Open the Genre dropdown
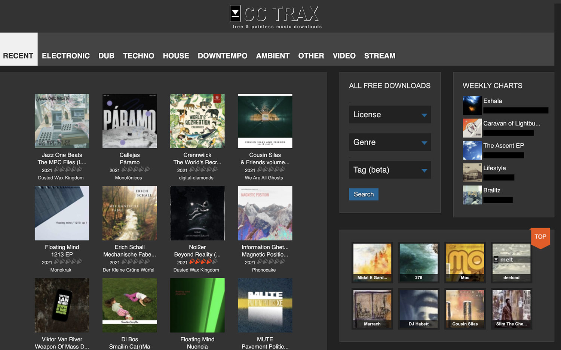The width and height of the screenshot is (561, 350). [x=390, y=142]
